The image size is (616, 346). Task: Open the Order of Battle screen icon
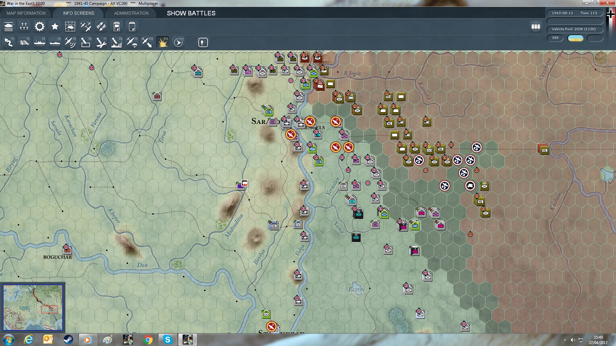pyautogui.click(x=9, y=26)
